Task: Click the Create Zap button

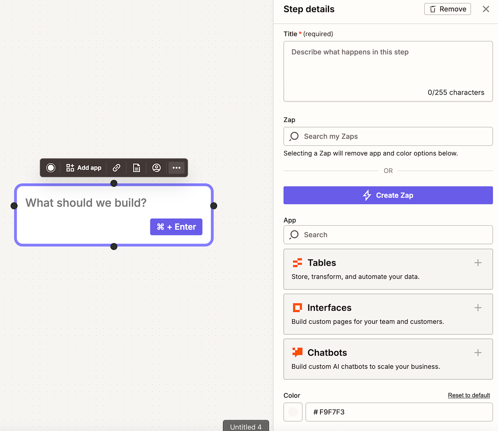Action: tap(388, 195)
